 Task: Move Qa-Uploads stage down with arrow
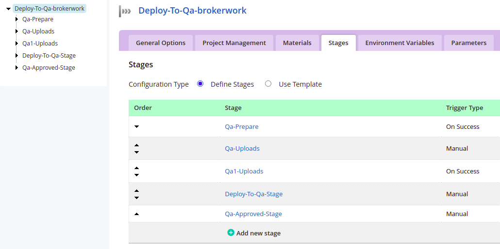(x=136, y=152)
